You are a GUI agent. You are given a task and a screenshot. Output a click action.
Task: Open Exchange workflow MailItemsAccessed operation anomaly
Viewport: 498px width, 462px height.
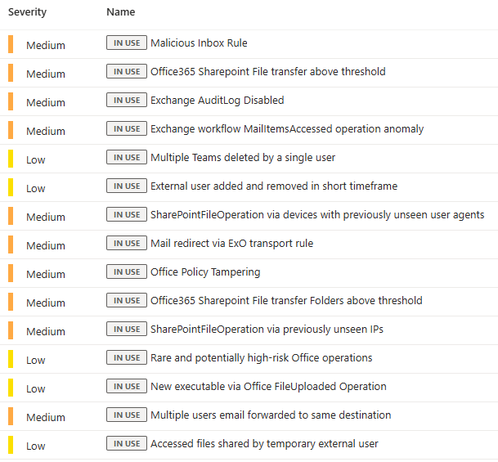(287, 129)
